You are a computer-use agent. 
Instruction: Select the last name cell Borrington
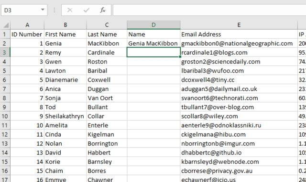tap(107, 143)
